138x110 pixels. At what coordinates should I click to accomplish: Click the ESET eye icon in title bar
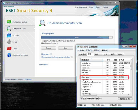tap(4, 3)
